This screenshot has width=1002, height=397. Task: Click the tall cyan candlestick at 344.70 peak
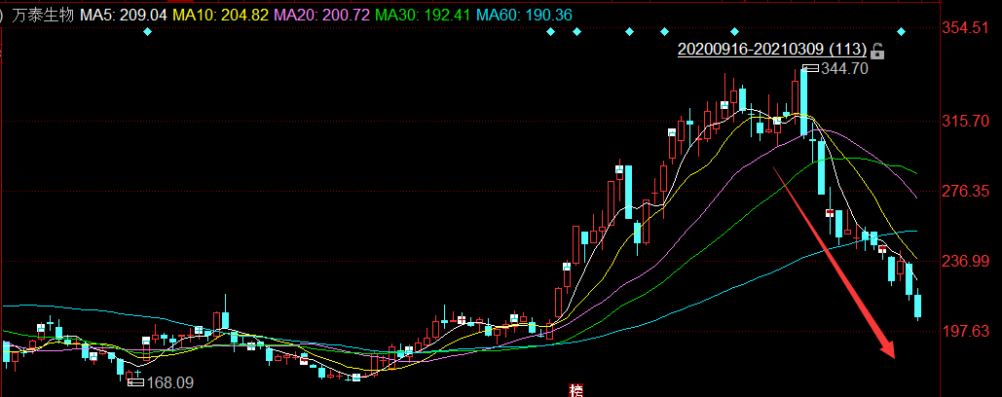point(804,102)
